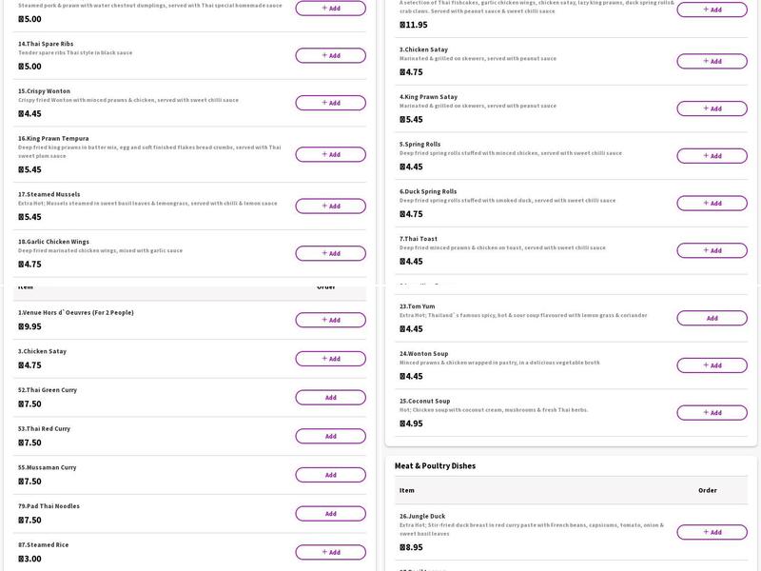Select the King Prawn Tempura item title
Image resolution: width=761 pixels, height=571 pixels.
53,138
